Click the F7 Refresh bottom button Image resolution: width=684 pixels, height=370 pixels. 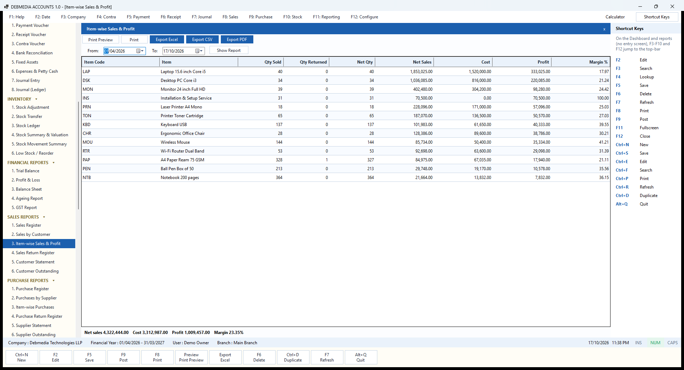coord(327,357)
